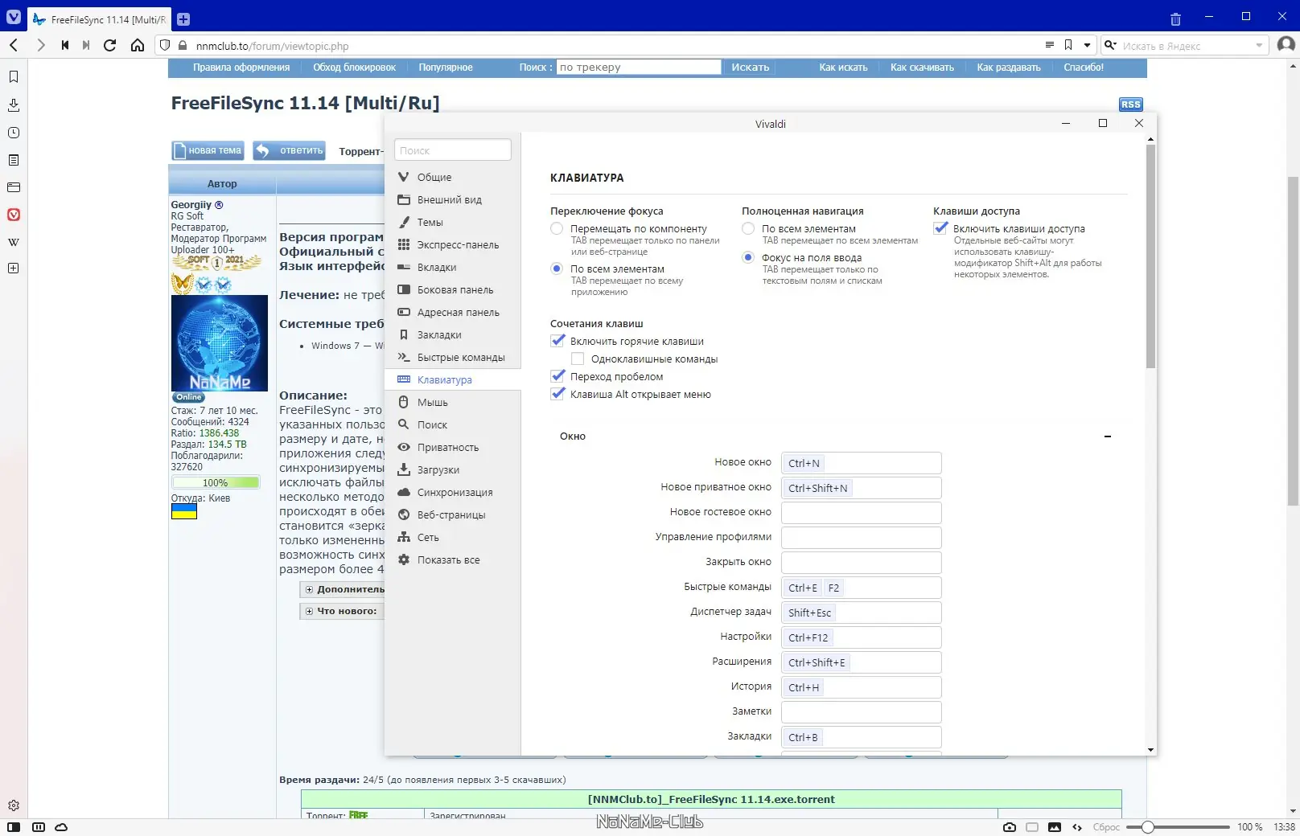Toggle 'Включить клавиши доступа' checkbox
Image resolution: width=1300 pixels, height=836 pixels.
[940, 228]
